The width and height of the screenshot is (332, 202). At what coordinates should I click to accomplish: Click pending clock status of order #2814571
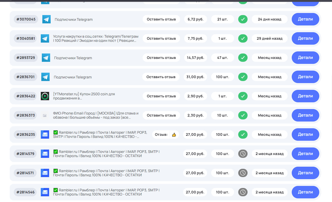pos(243,173)
